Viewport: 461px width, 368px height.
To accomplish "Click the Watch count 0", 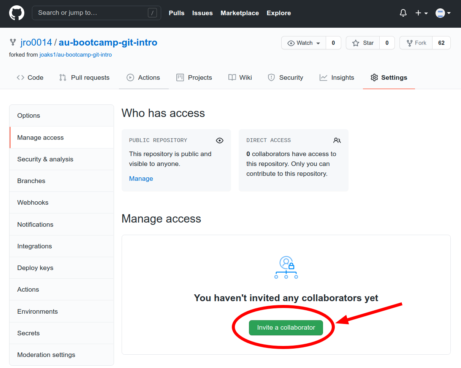I will [333, 43].
